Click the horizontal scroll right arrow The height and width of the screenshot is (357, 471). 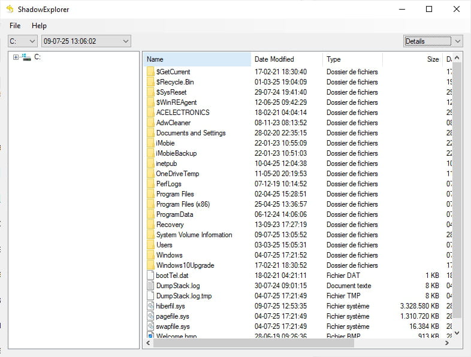pyautogui.click(x=447, y=343)
